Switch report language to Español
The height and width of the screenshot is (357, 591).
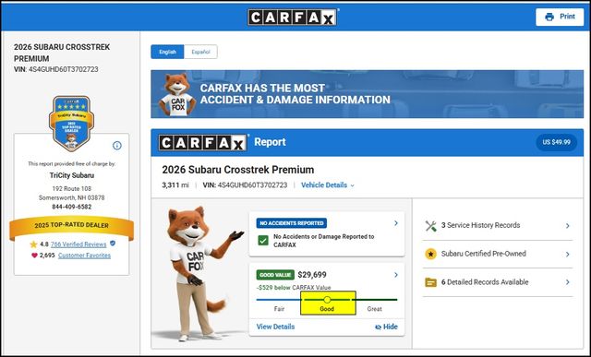200,52
